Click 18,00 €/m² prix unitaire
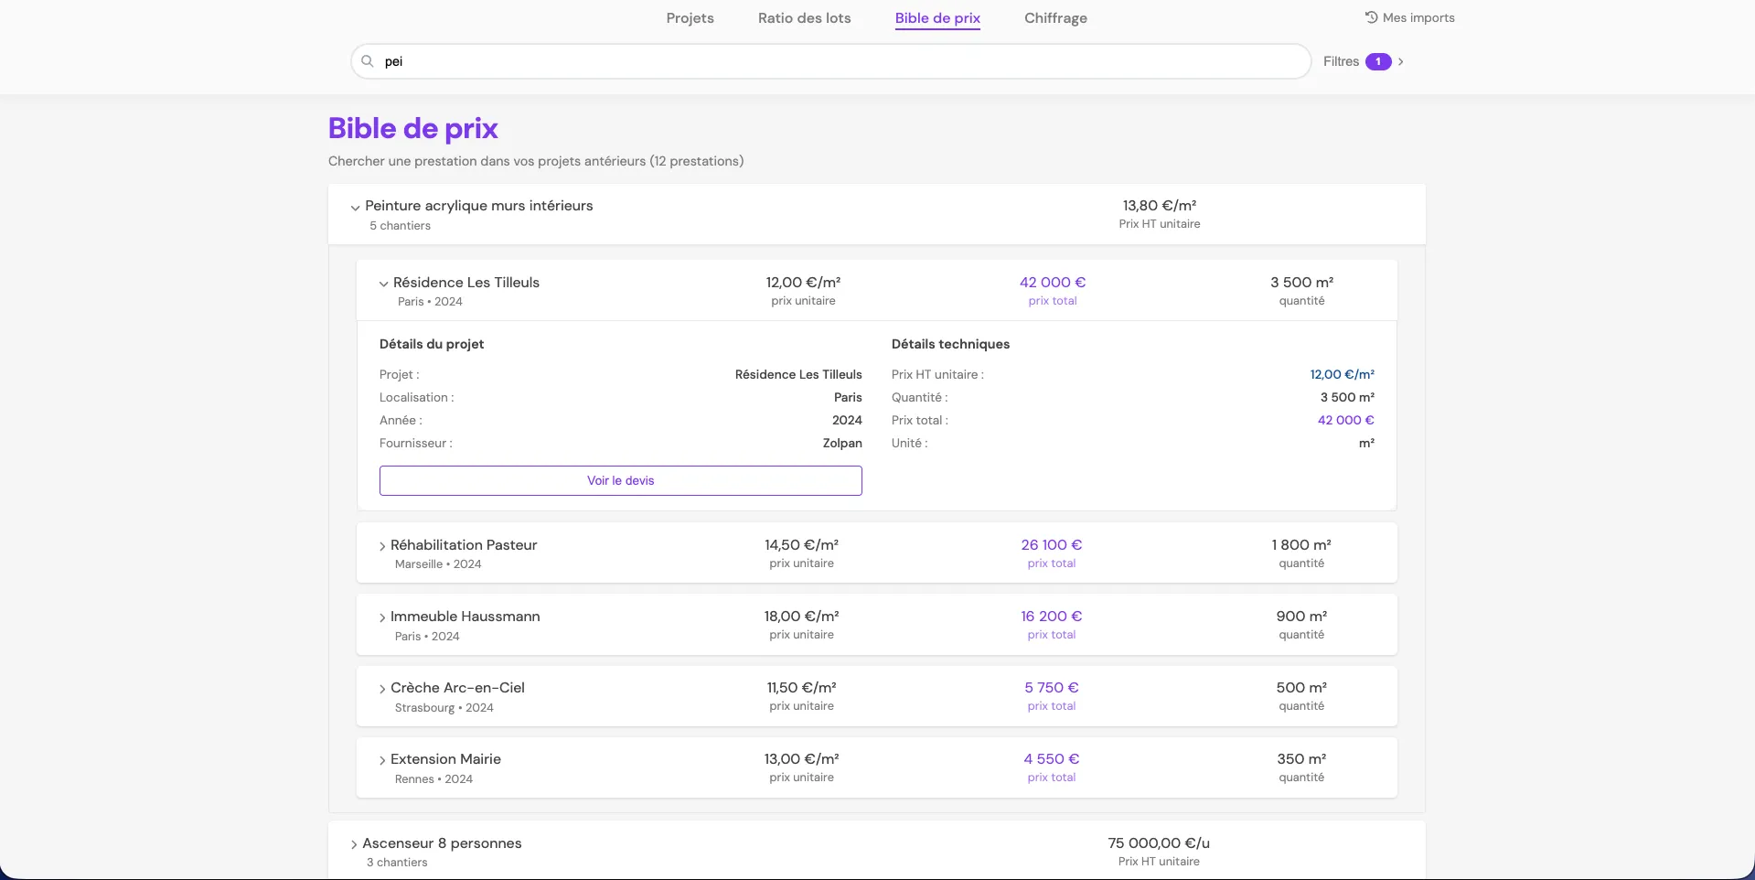 [x=802, y=617]
